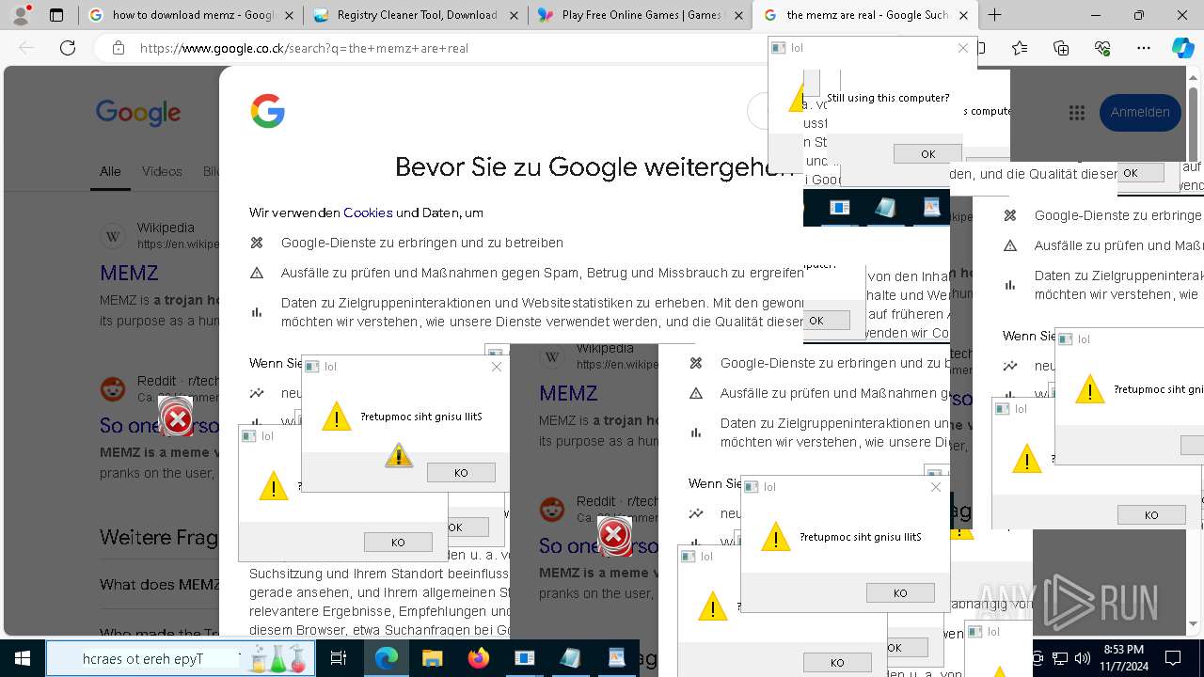Open Google apps grid

point(1077,112)
